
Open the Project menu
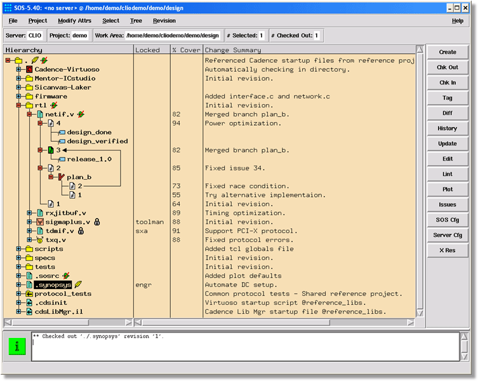tap(37, 21)
